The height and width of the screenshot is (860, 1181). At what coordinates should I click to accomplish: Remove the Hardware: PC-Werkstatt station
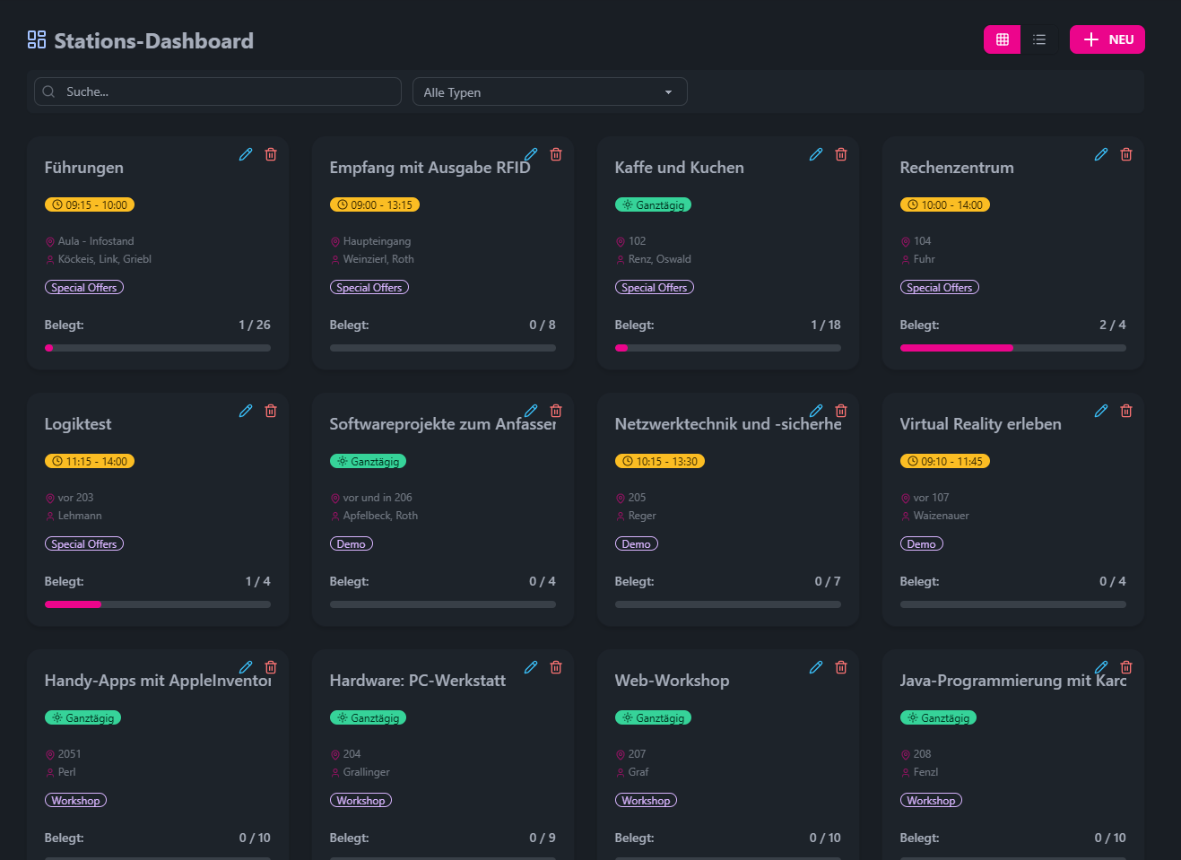click(556, 667)
